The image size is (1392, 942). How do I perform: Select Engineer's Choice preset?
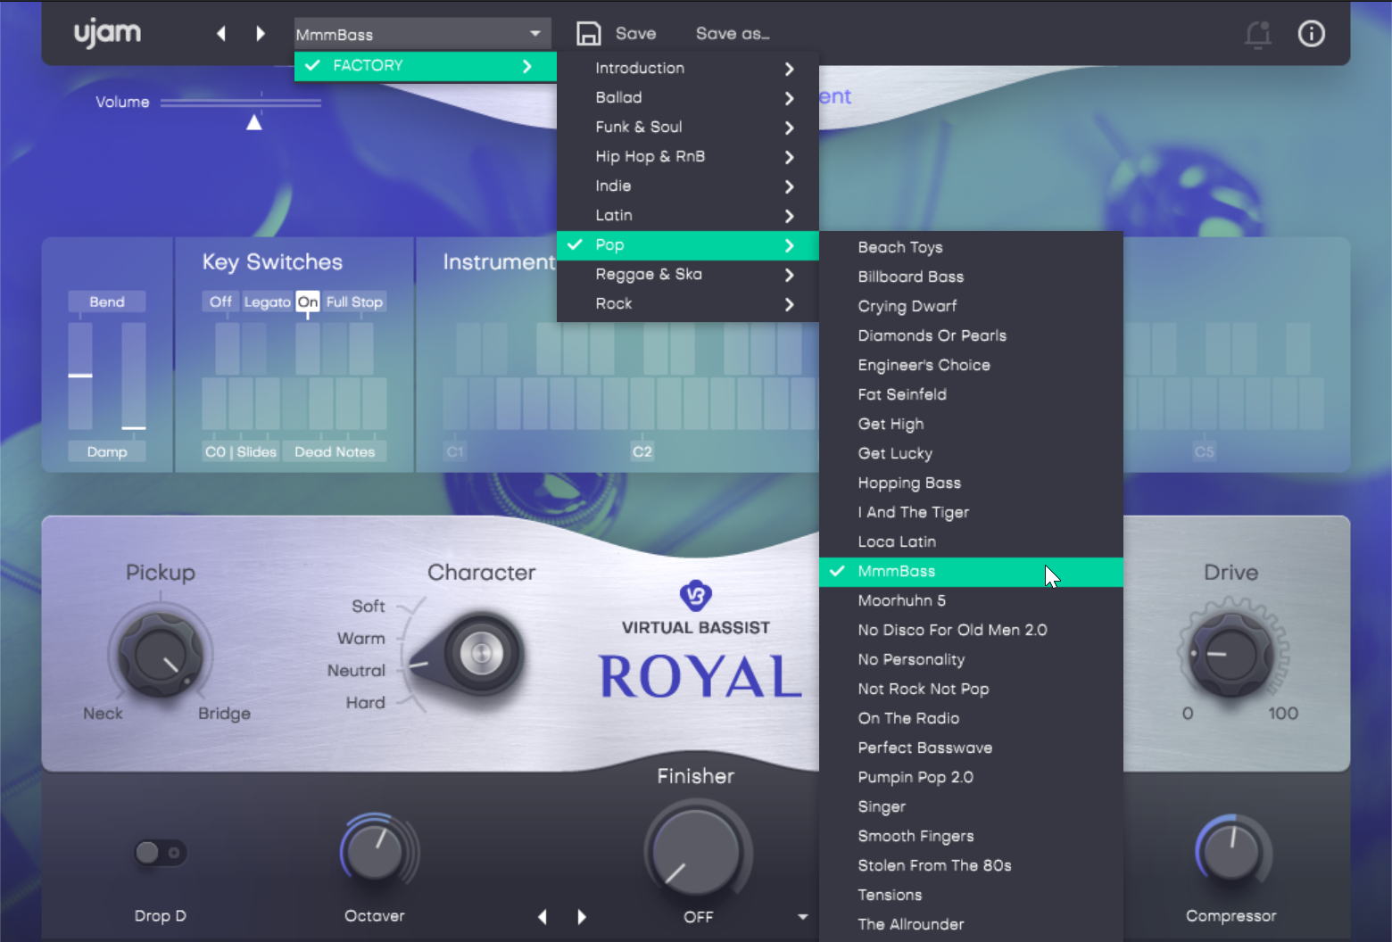coord(971,366)
